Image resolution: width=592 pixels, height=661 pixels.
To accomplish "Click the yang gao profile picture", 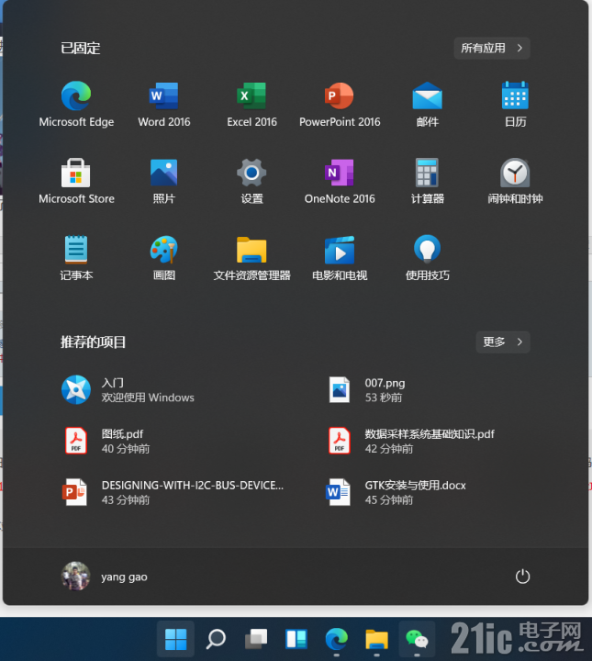I will [x=76, y=577].
